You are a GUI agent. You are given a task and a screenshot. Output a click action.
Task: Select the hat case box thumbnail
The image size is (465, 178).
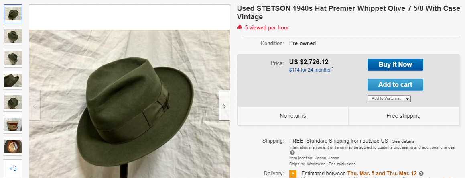[13, 124]
